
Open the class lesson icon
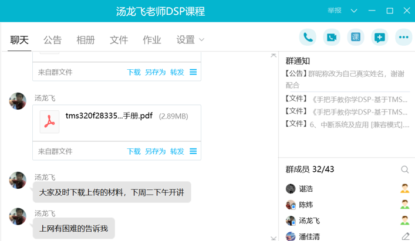click(x=356, y=38)
